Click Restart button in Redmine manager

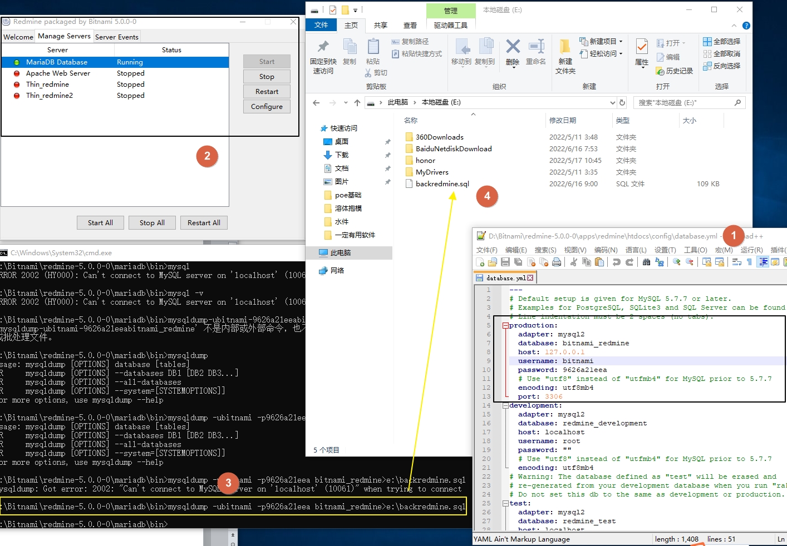(267, 92)
